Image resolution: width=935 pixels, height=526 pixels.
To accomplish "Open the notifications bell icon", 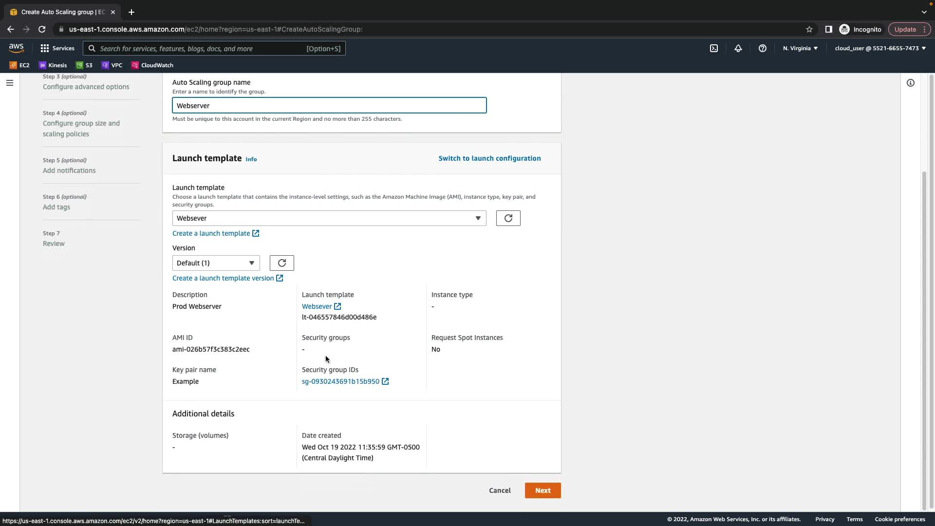I will point(738,48).
